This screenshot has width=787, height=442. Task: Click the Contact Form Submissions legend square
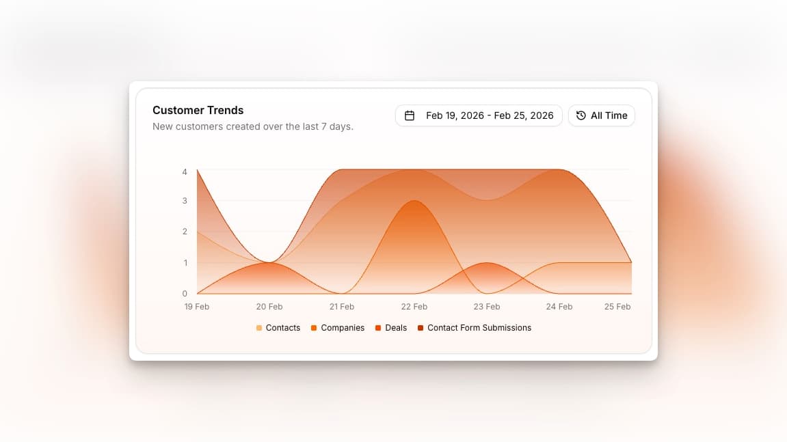click(419, 328)
